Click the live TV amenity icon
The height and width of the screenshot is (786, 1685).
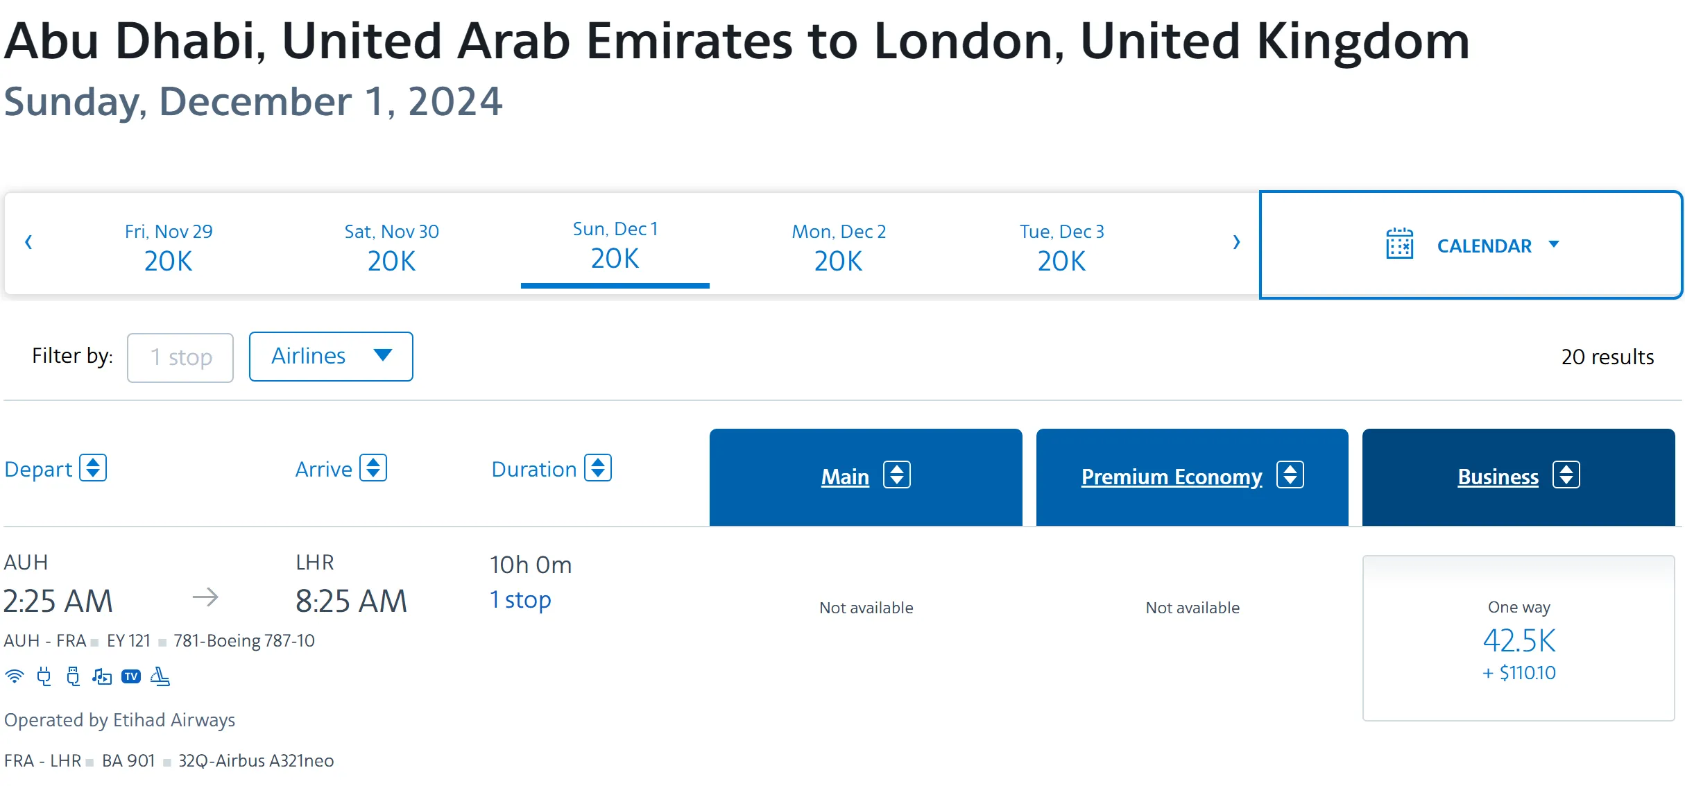pos(131,676)
